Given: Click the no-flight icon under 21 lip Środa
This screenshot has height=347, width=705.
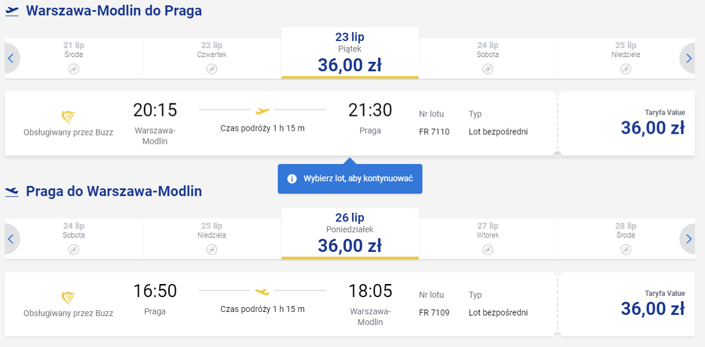Looking at the screenshot, I should (x=74, y=69).
